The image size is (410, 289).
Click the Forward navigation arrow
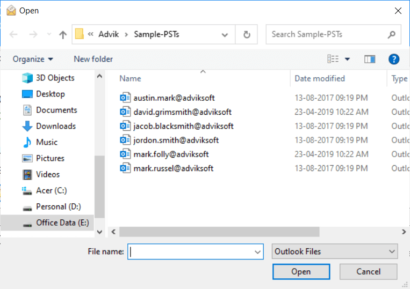pyautogui.click(x=33, y=34)
